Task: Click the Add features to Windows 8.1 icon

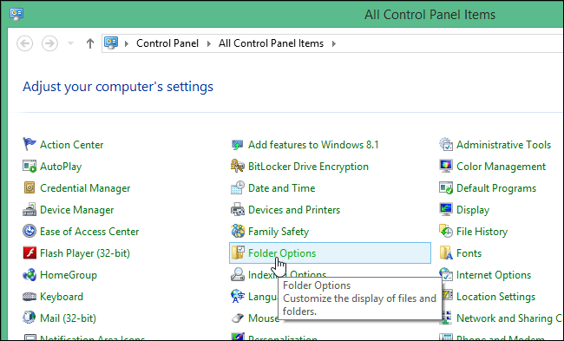Action: 238,145
